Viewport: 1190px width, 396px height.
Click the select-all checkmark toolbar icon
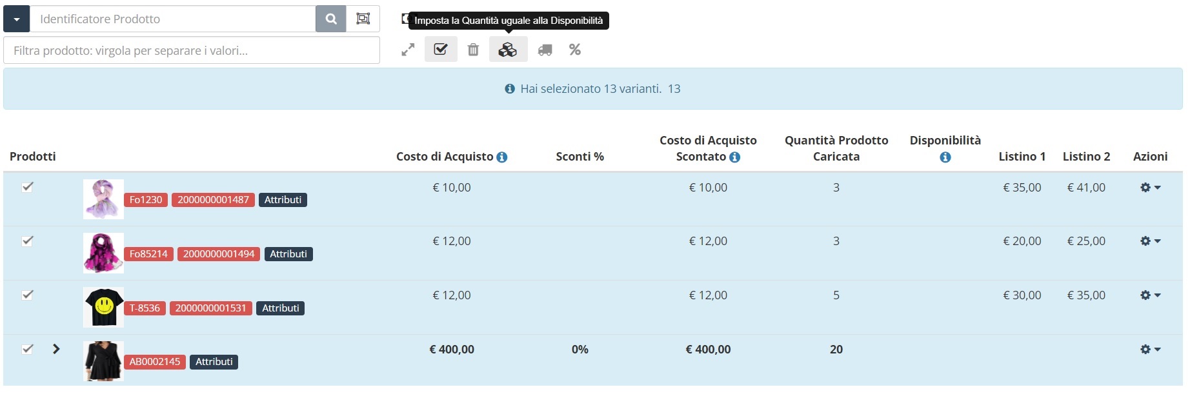click(x=441, y=49)
